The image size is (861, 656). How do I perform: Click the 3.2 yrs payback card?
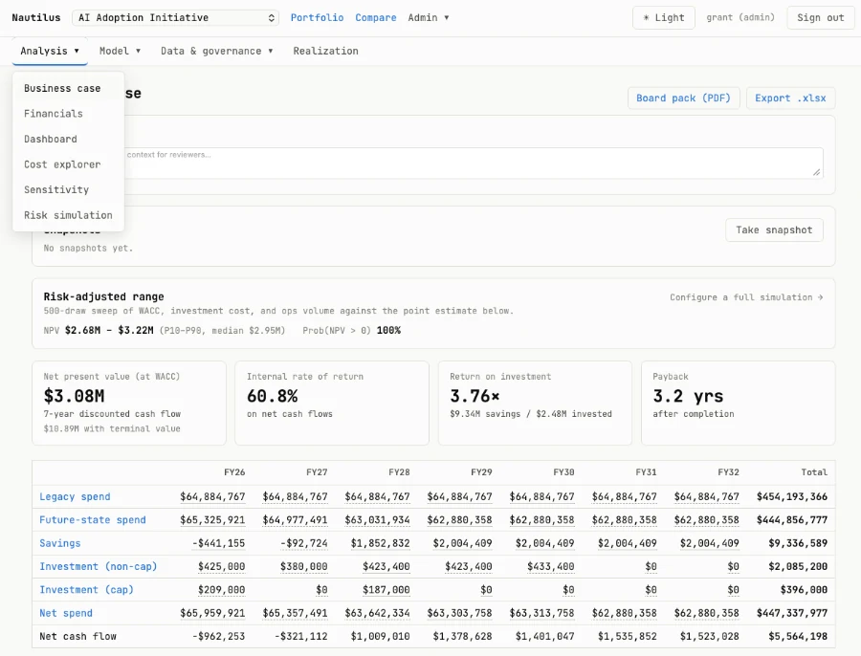[738, 403]
